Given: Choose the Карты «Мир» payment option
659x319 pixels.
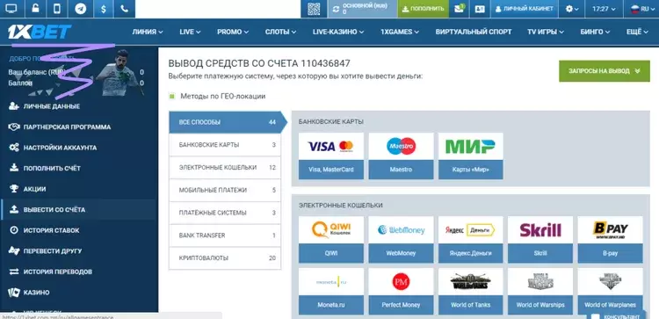Looking at the screenshot, I should (471, 156).
